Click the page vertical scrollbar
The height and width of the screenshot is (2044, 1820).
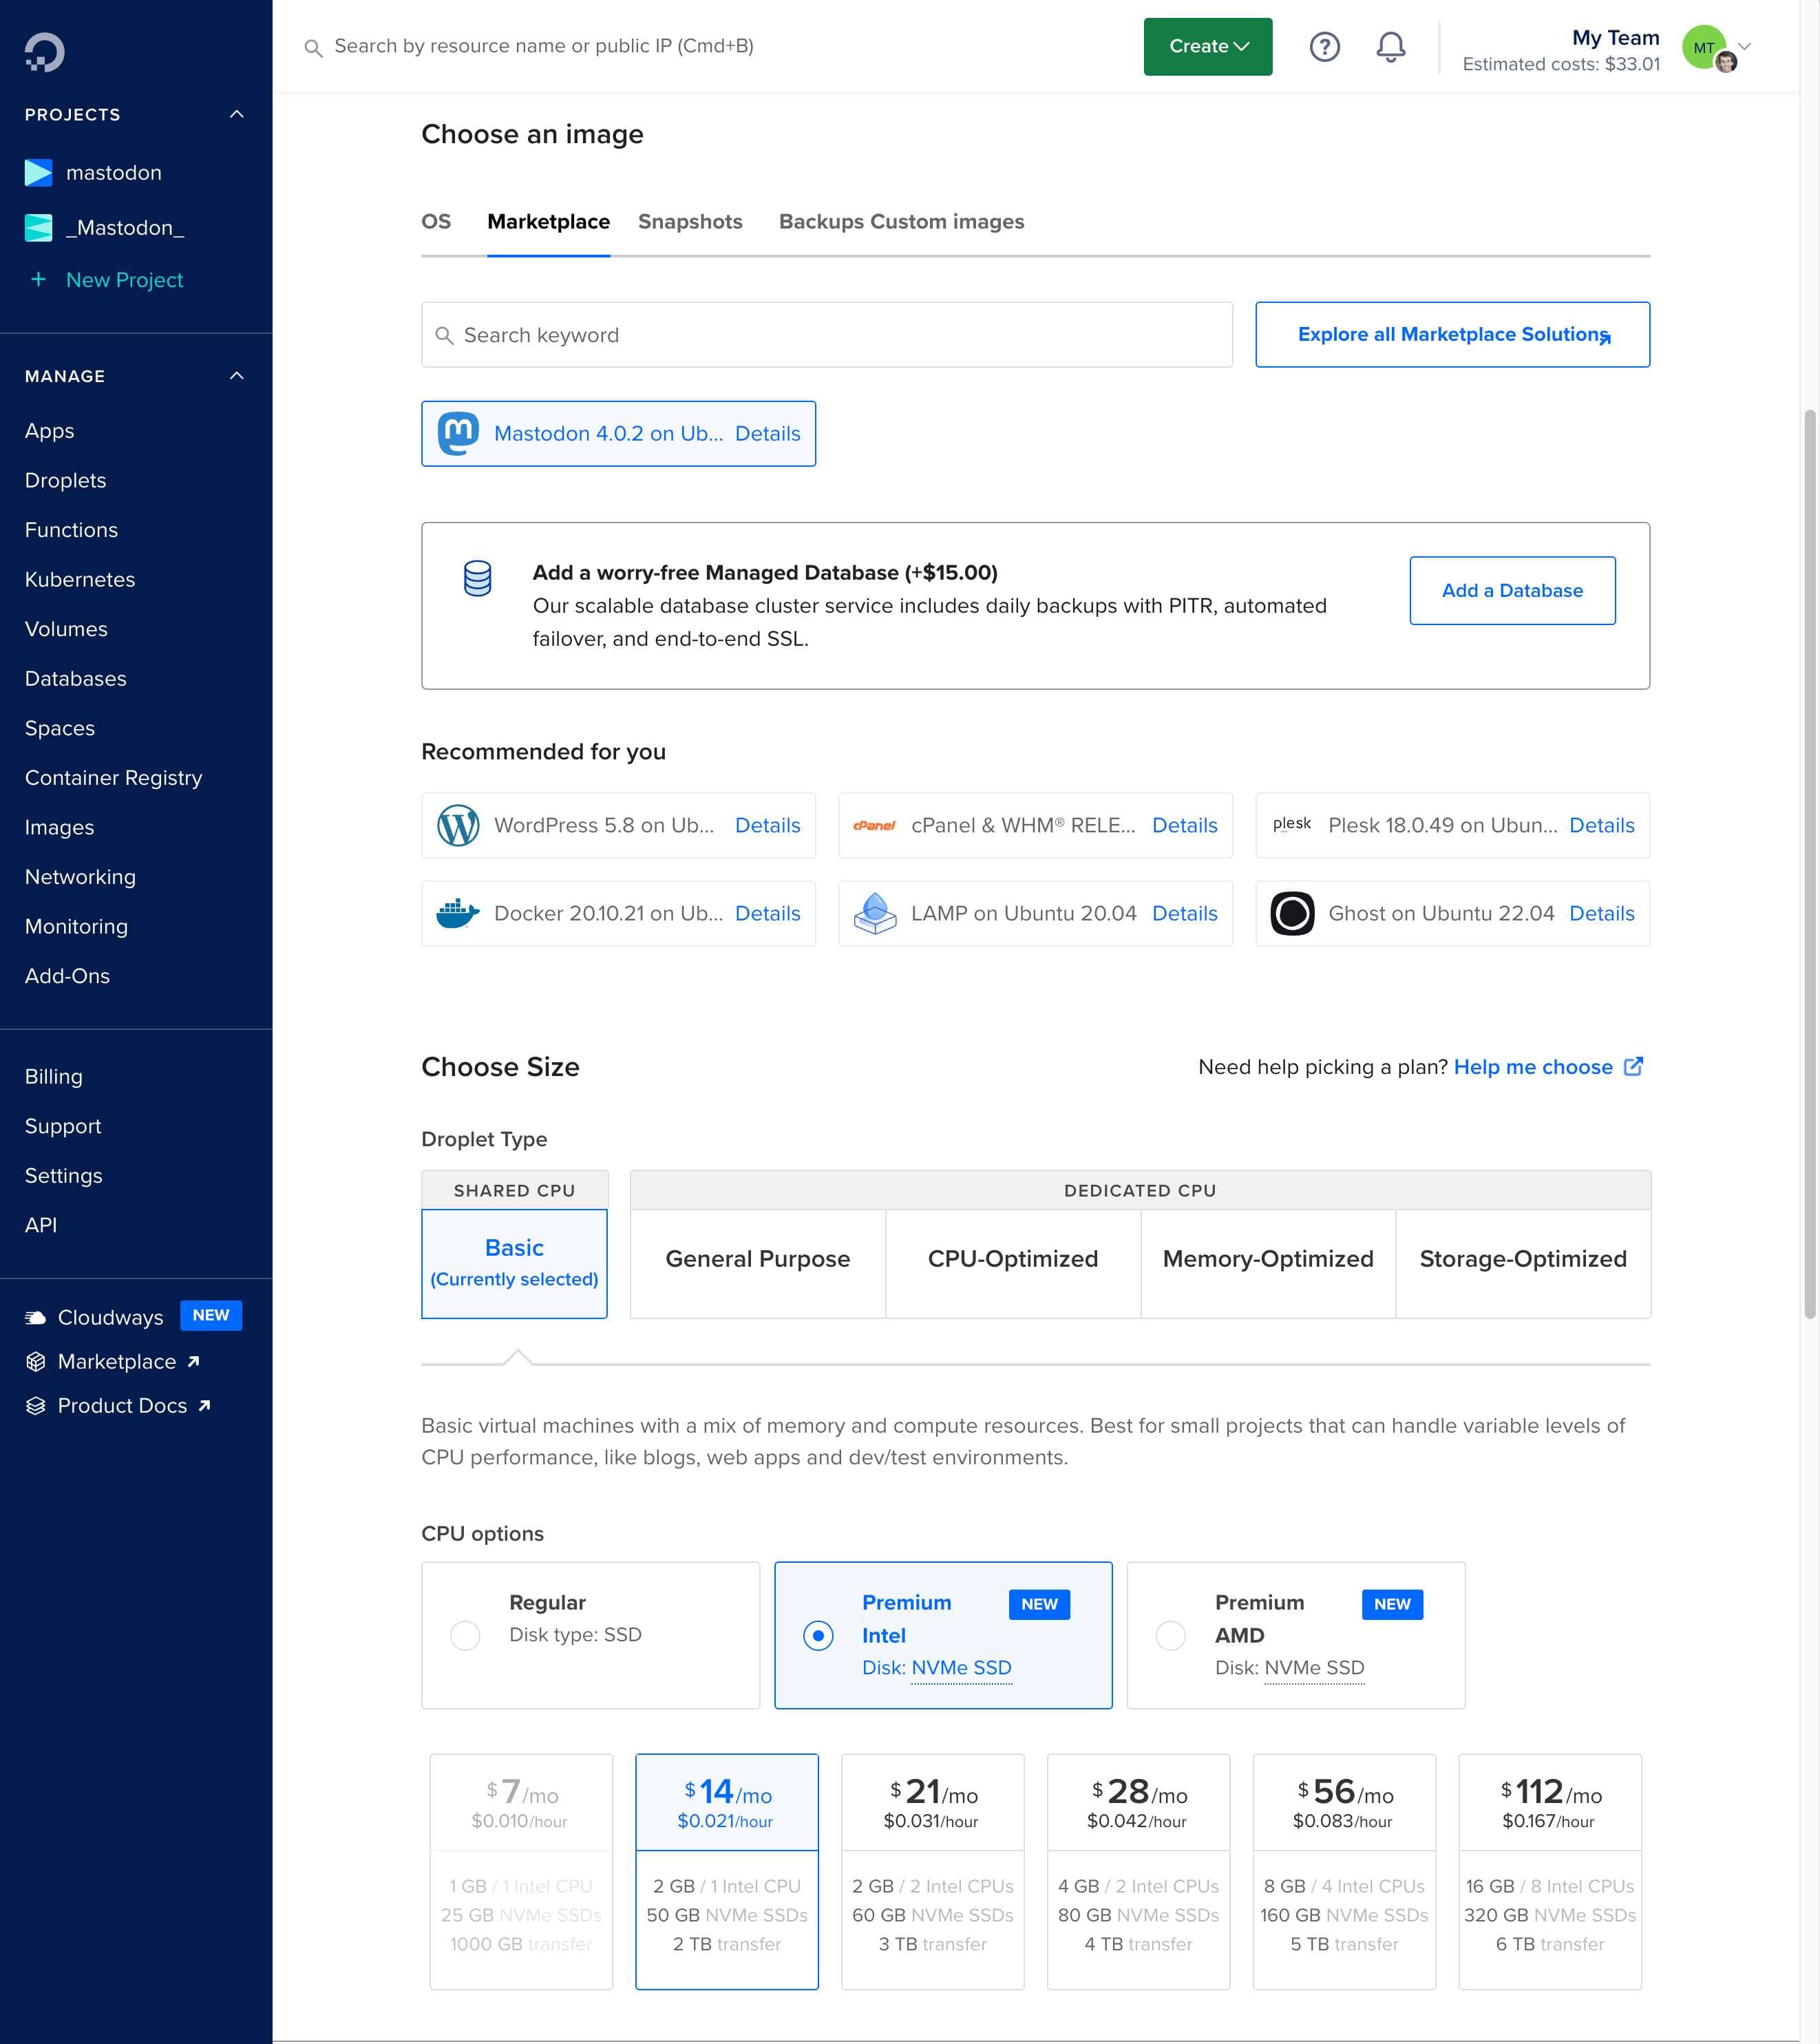click(1810, 864)
